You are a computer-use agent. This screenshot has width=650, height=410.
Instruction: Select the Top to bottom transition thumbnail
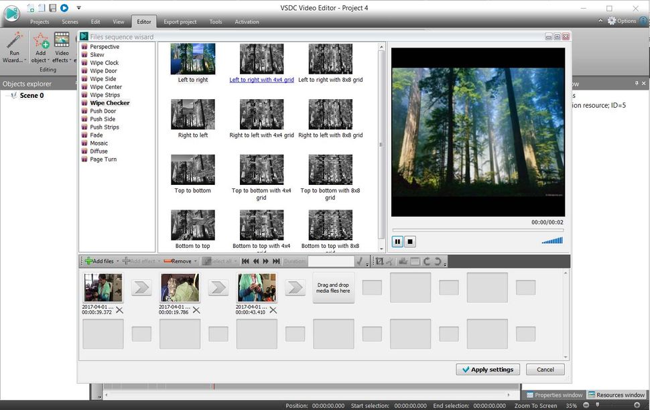point(192,169)
